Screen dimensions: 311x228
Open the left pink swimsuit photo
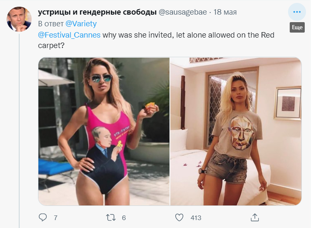click(104, 132)
